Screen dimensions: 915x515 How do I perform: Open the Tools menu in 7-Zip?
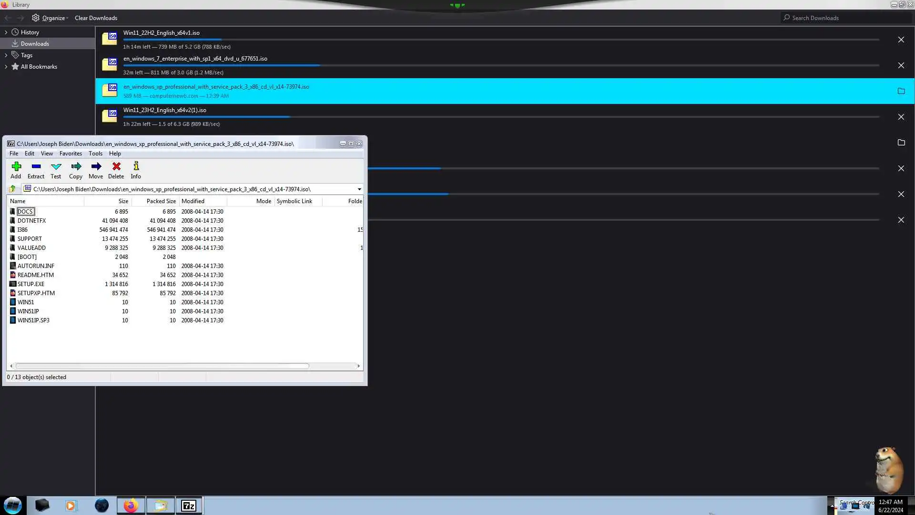95,154
